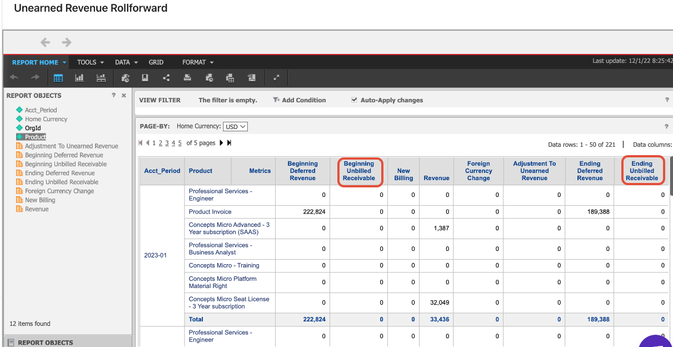The height and width of the screenshot is (347, 673).
Task: Click Add to History List icon
Action: click(x=126, y=78)
